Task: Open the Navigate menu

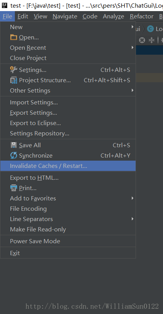Action: 65,16
